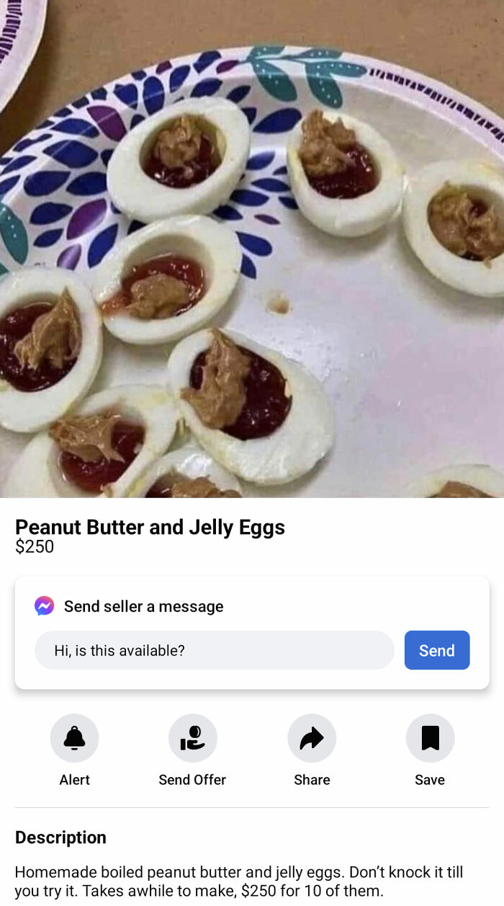Click the Share arrow icon

coord(311,737)
